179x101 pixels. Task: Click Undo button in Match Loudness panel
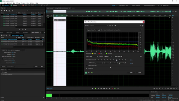coord(36,67)
